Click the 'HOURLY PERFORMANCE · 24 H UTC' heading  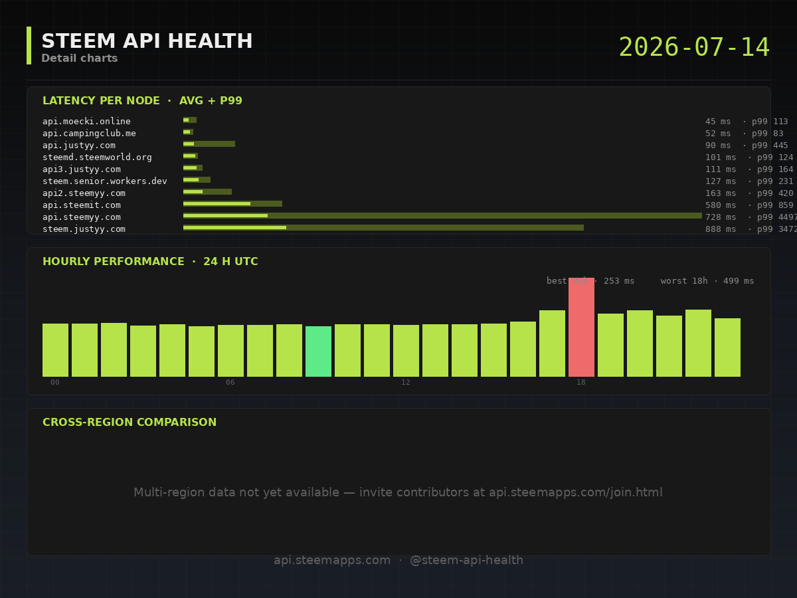(x=150, y=262)
